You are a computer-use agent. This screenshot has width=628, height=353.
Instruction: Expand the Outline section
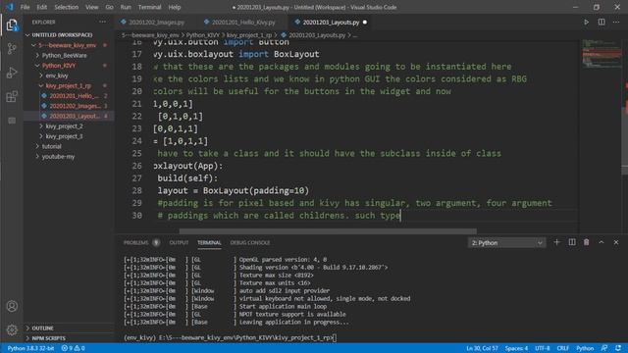(x=69, y=328)
